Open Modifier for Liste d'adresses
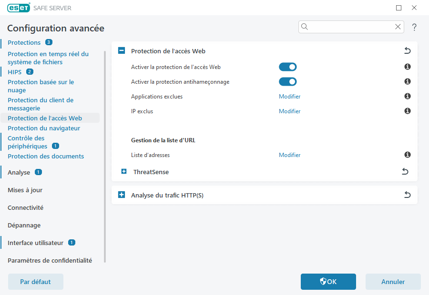The height and width of the screenshot is (295, 429). [x=289, y=155]
